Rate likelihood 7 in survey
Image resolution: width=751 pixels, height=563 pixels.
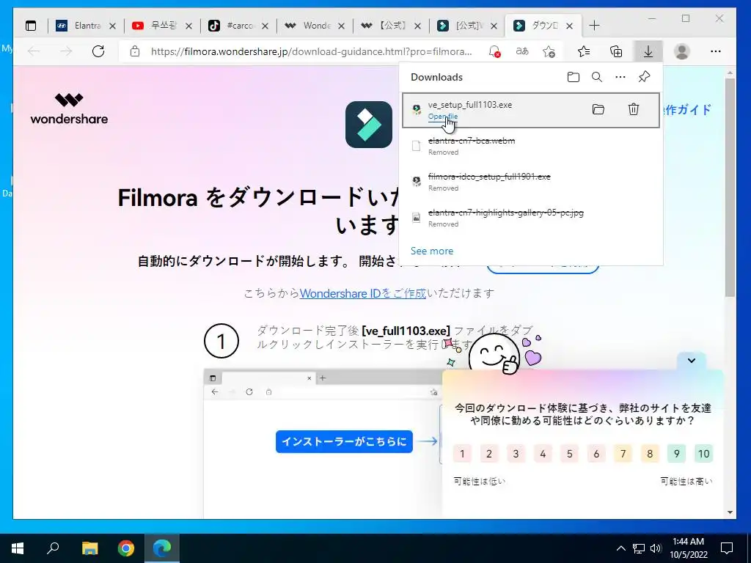click(x=623, y=453)
